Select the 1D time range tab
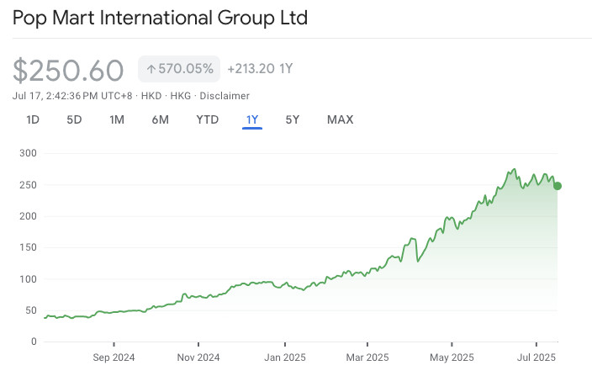 (x=33, y=119)
